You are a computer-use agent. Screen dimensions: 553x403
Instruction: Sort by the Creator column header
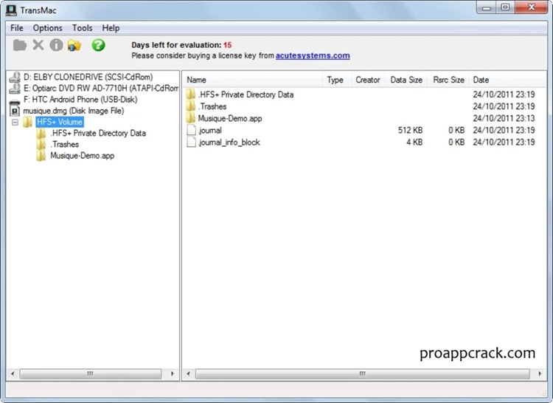(368, 80)
